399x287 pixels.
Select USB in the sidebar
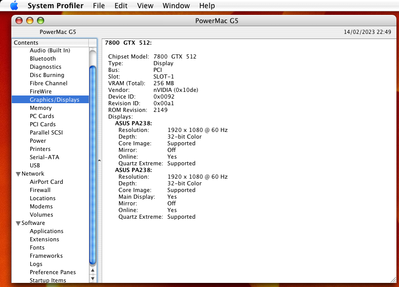click(x=35, y=165)
